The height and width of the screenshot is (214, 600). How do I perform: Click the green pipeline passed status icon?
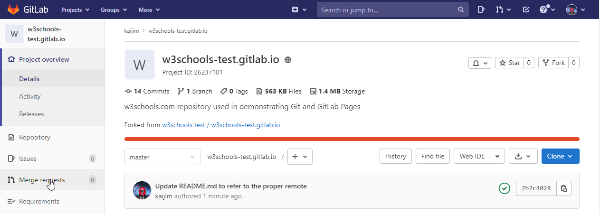coord(504,188)
